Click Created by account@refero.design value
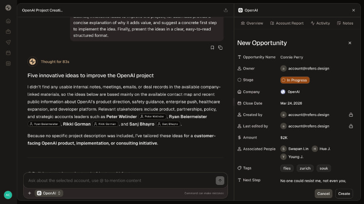 (x=304, y=115)
